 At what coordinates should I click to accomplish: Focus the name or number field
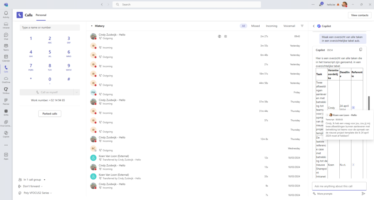[x=50, y=28]
